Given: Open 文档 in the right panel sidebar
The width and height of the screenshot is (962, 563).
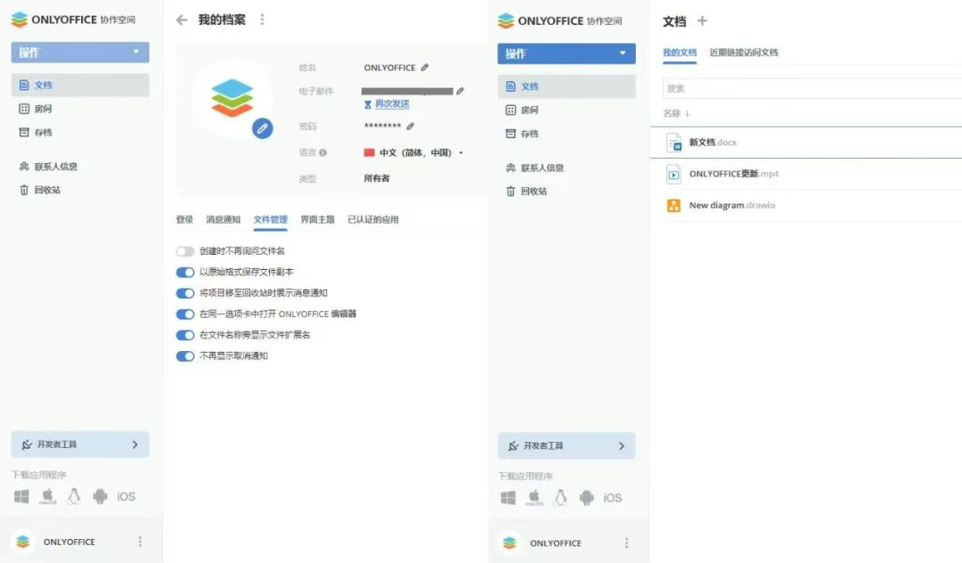Looking at the screenshot, I should click(567, 86).
